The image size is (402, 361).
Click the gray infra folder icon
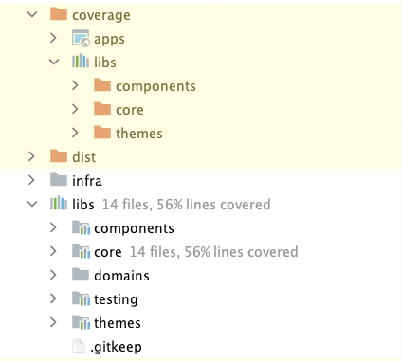click(x=59, y=180)
